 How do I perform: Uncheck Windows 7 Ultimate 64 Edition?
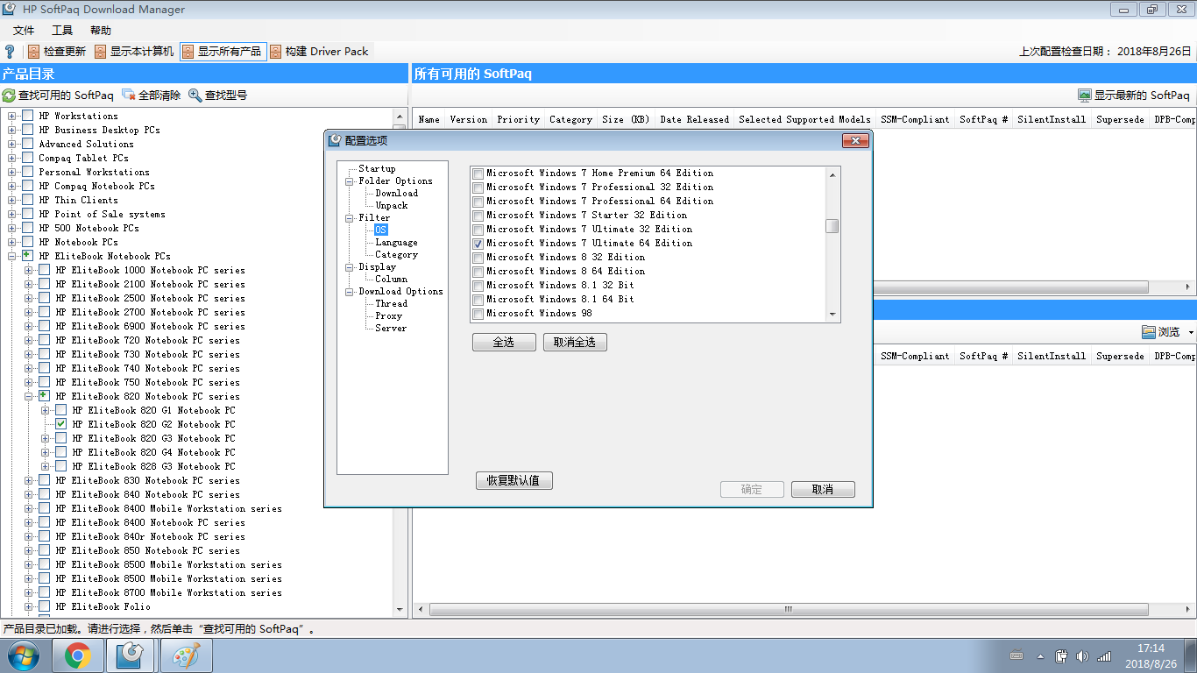coord(478,244)
